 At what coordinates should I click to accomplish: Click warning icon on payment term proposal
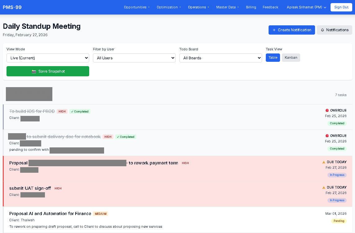click(x=324, y=162)
